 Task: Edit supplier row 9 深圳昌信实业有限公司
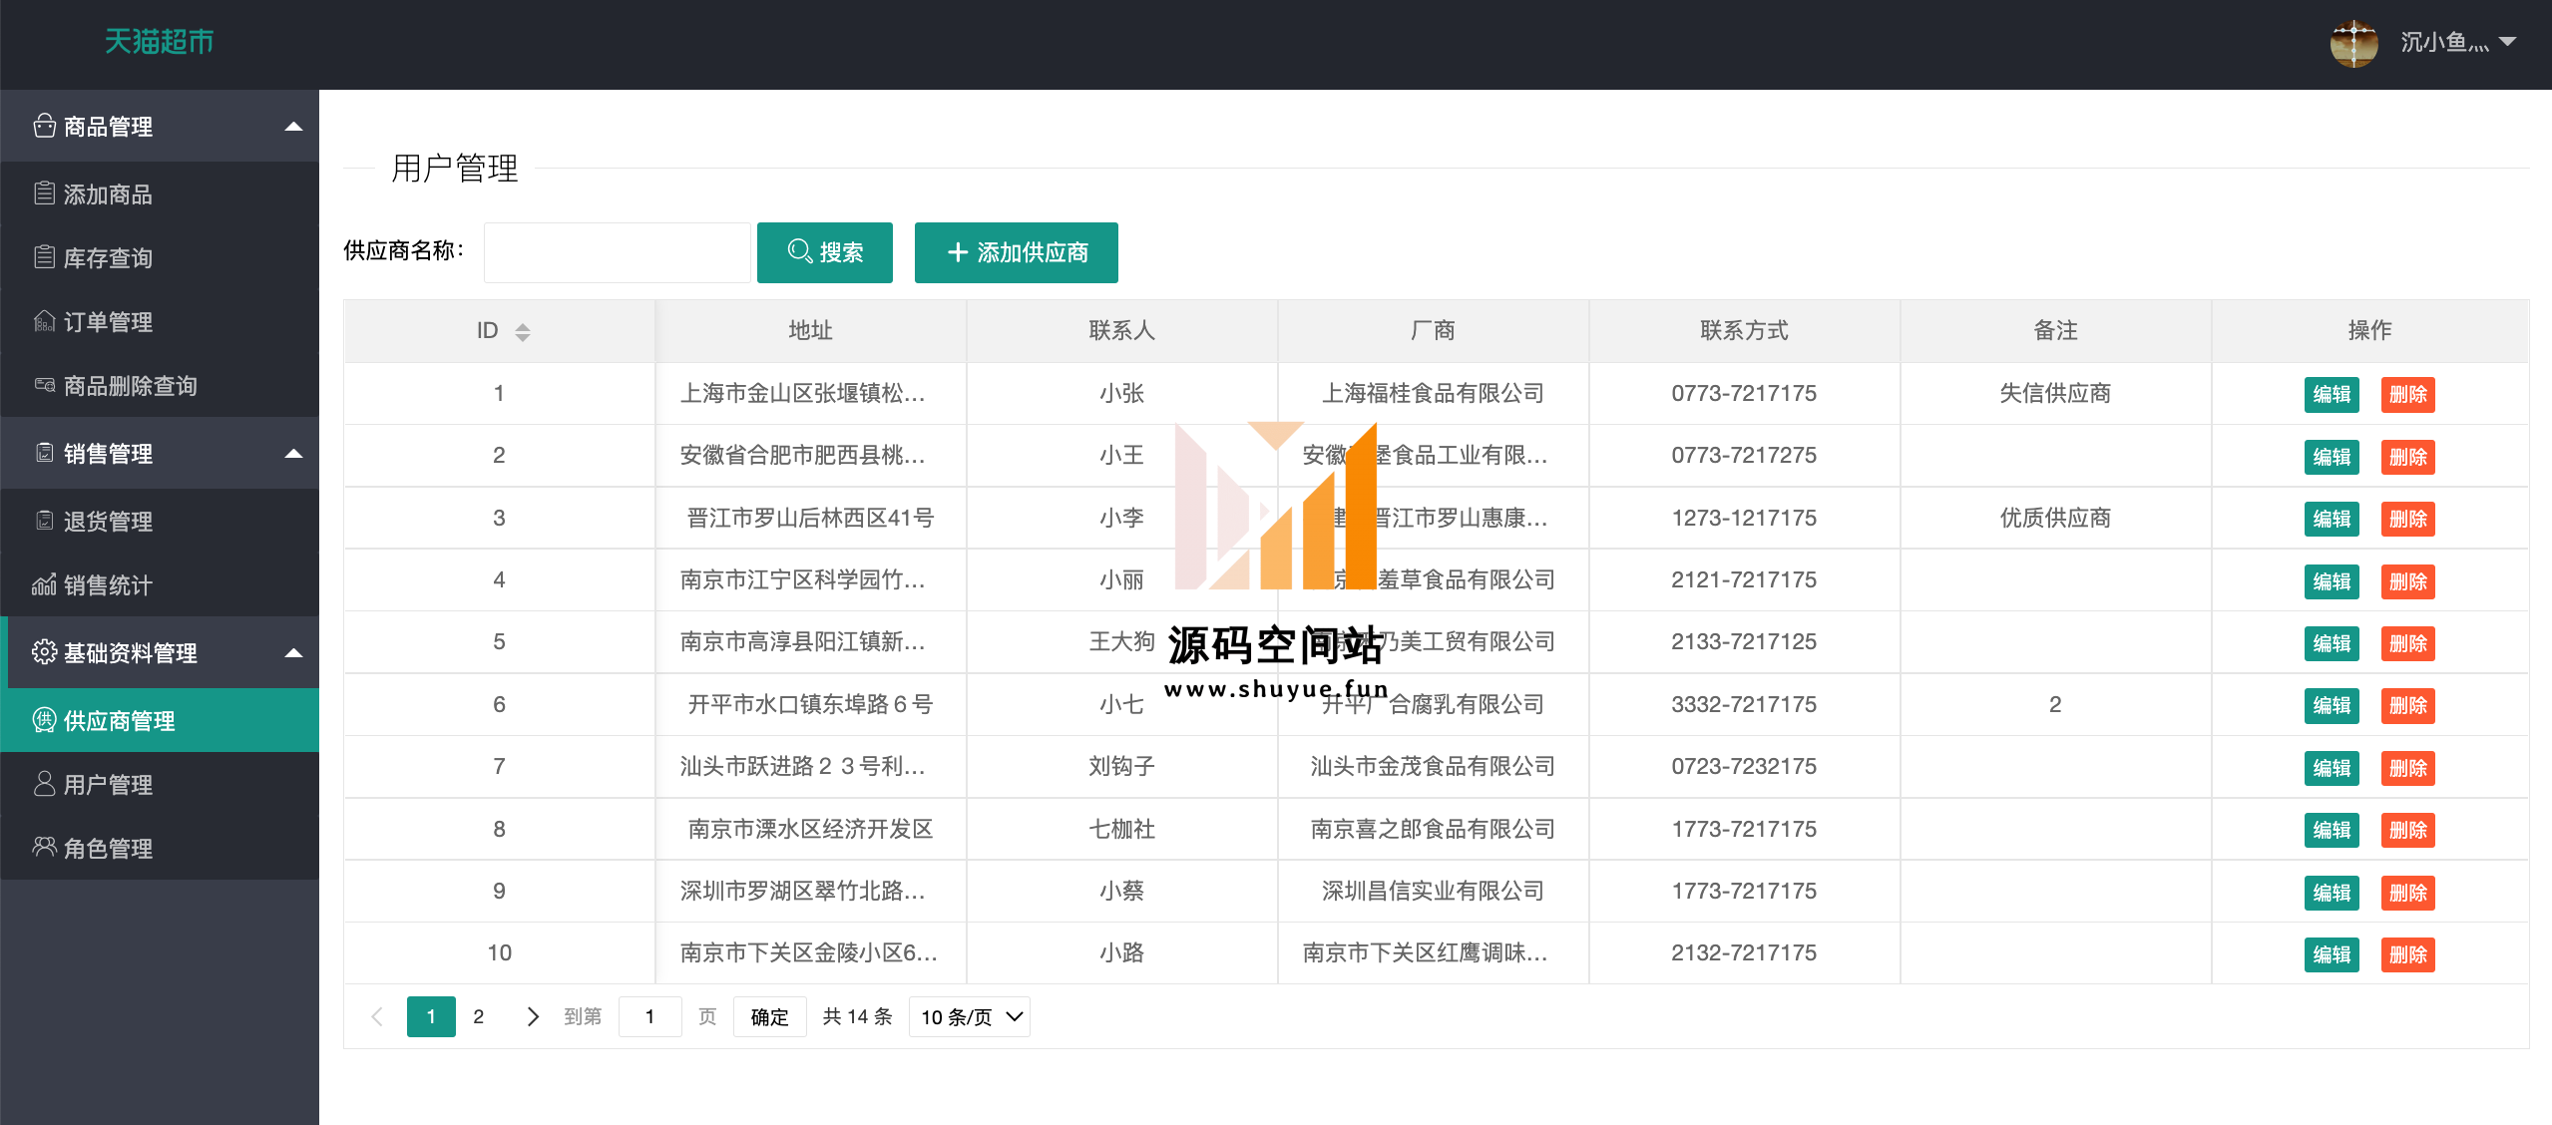point(2332,893)
